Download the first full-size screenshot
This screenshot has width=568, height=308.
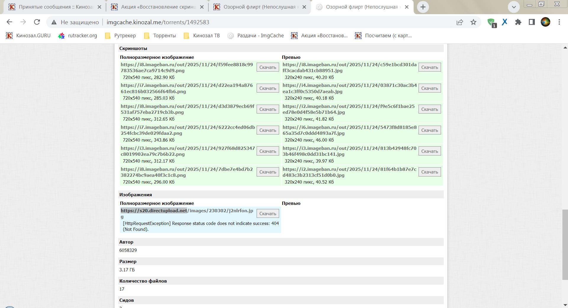(x=268, y=67)
